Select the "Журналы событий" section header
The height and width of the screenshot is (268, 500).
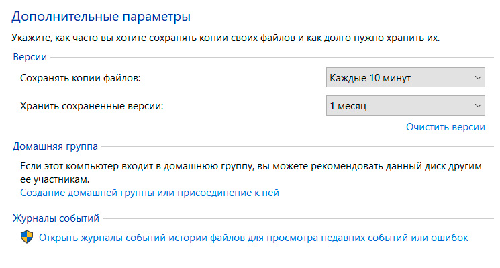pos(56,218)
